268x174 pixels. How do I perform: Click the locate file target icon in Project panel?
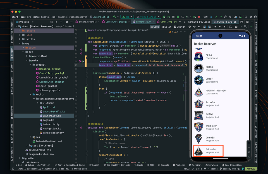(52, 22)
